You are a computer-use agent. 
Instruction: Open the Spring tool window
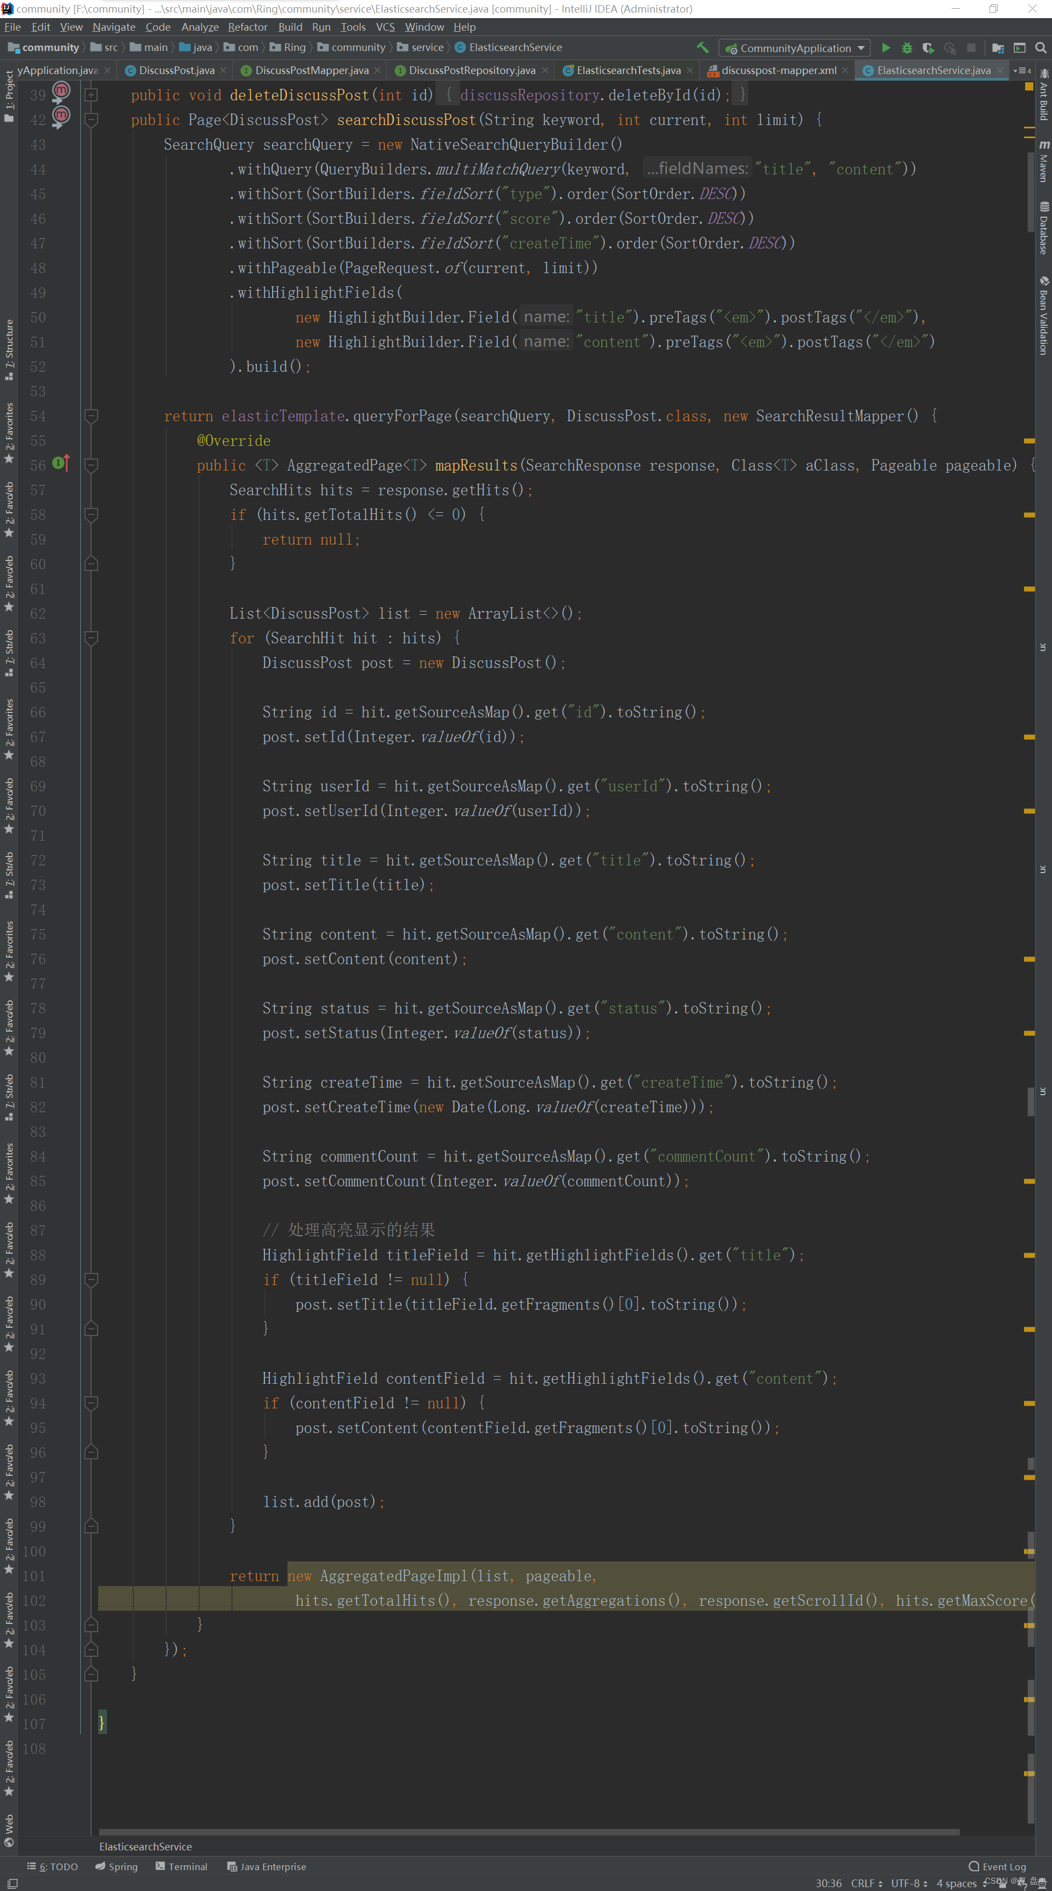tap(117, 1866)
